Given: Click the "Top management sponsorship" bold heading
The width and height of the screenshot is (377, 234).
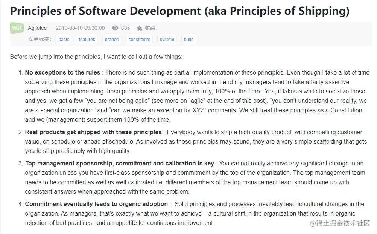Looking at the screenshot, I should tap(119, 163).
